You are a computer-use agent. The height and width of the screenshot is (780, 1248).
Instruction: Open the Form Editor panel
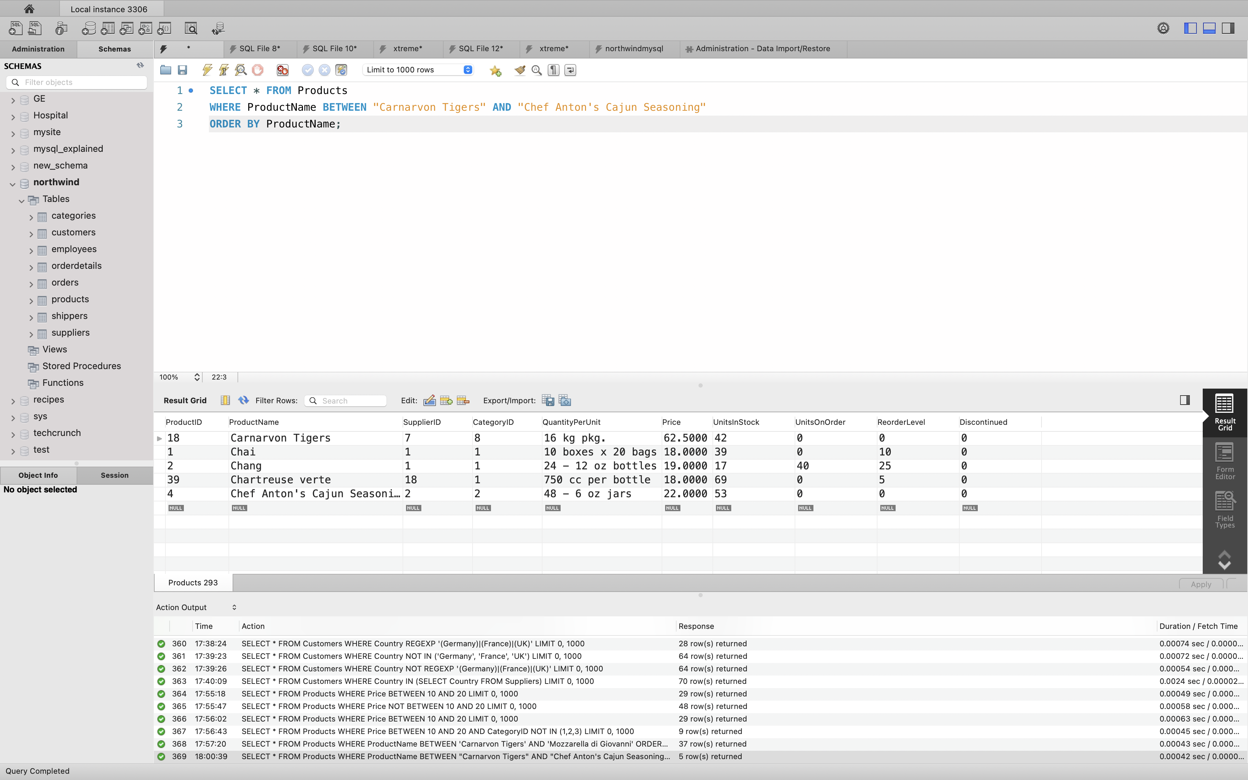coord(1225,461)
